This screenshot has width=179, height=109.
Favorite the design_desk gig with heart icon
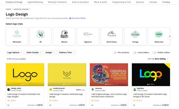8,105
